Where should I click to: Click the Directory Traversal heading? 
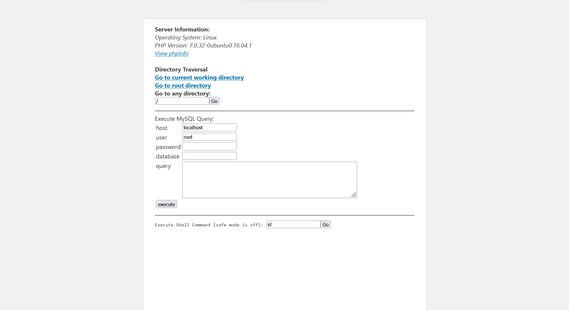181,69
